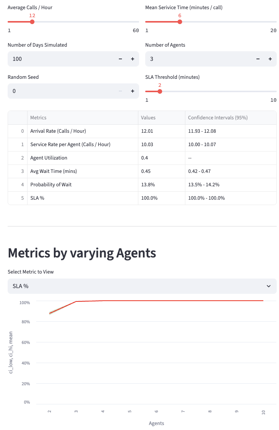
Task: Click plus to add an agent
Action: [x=270, y=59]
